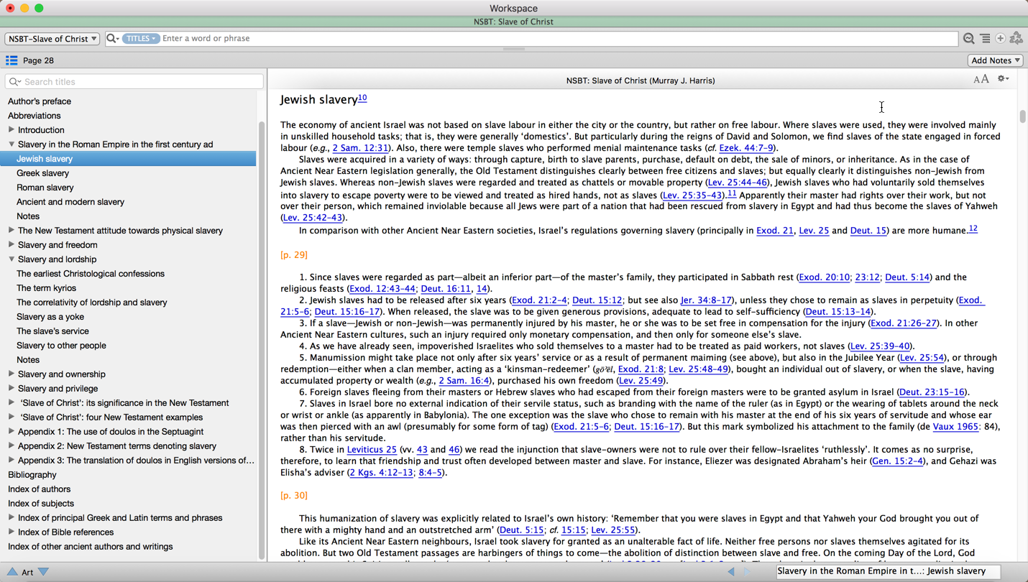Open the text size (AA) control
This screenshot has height=582, width=1028.
(x=981, y=79)
